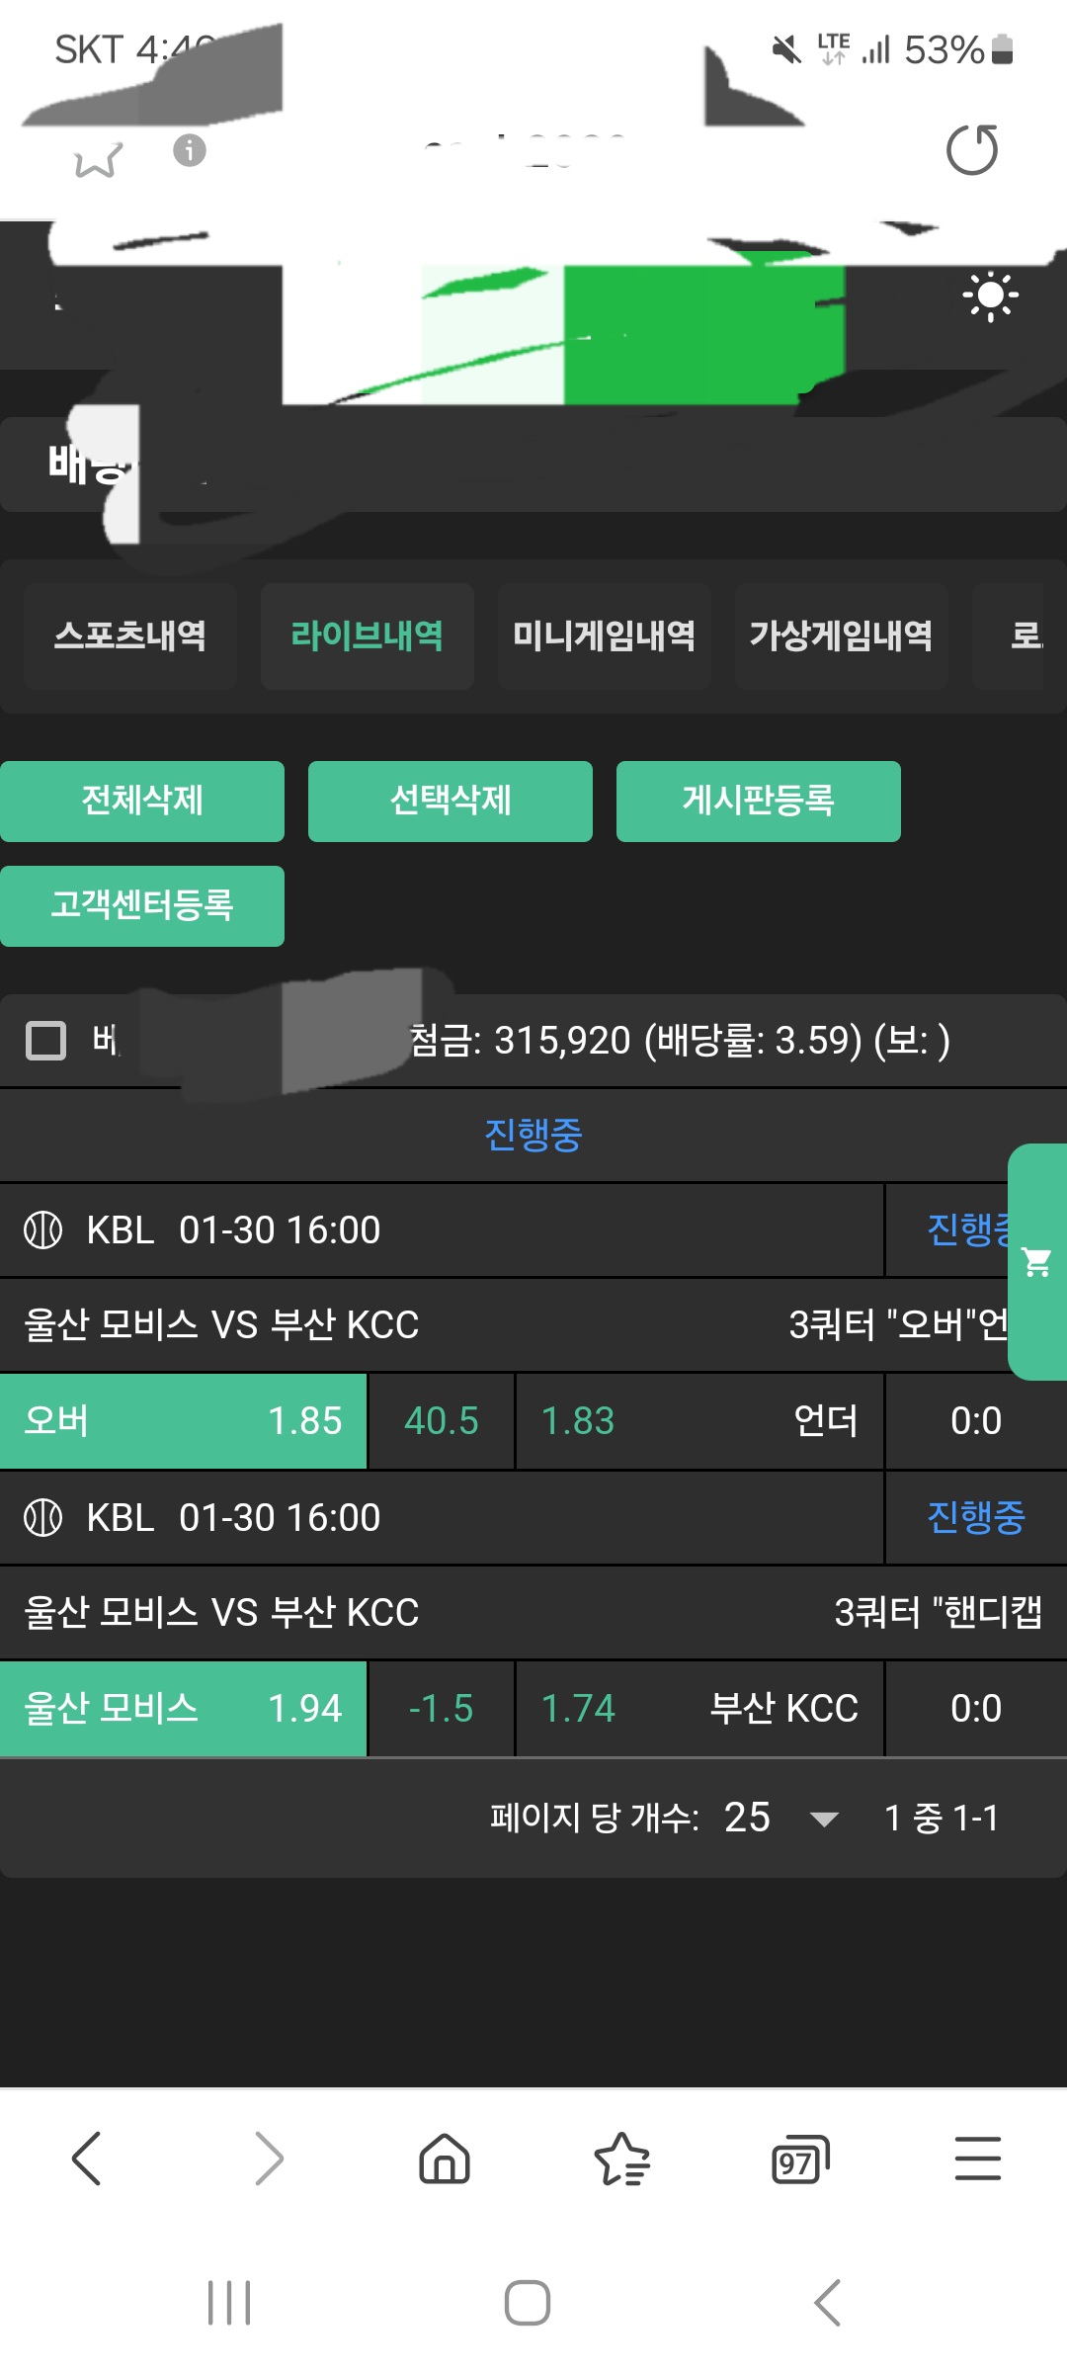Expand the items per page dropdown
The height and width of the screenshot is (2372, 1067).
pyautogui.click(x=823, y=1818)
